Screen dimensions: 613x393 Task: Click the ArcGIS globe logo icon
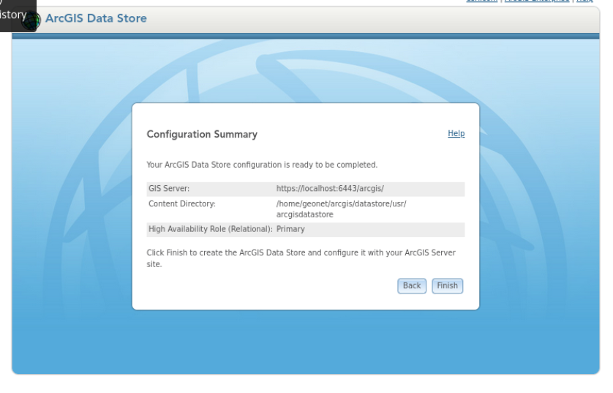pyautogui.click(x=32, y=20)
